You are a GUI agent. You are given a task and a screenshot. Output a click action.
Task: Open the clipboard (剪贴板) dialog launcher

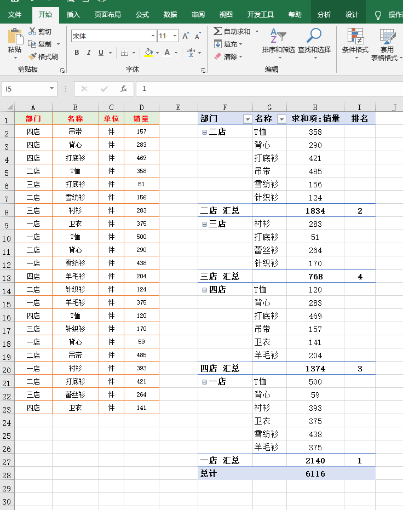pos(62,70)
